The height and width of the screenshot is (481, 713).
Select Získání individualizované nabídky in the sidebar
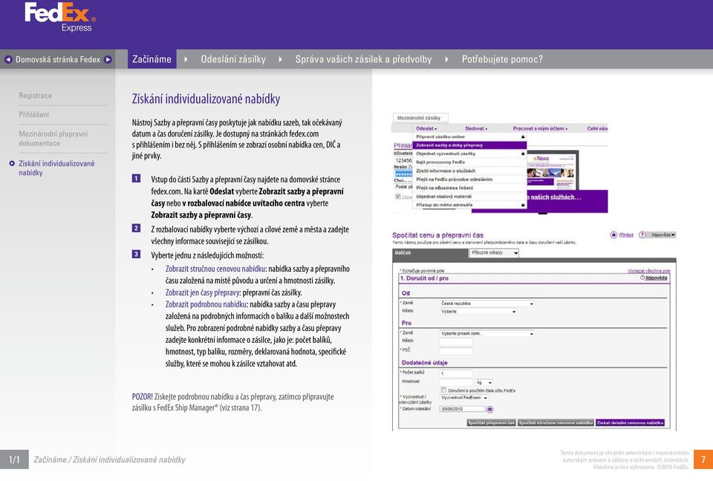coord(56,168)
